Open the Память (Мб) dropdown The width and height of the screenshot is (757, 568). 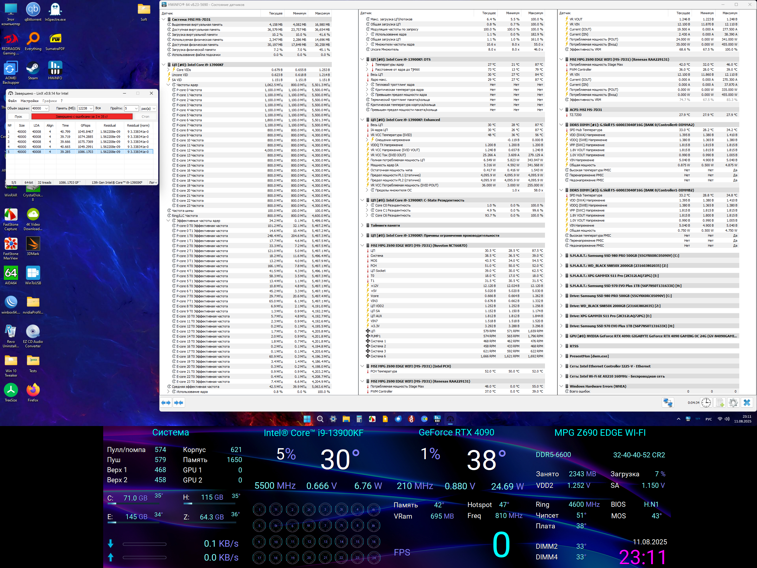[91, 109]
